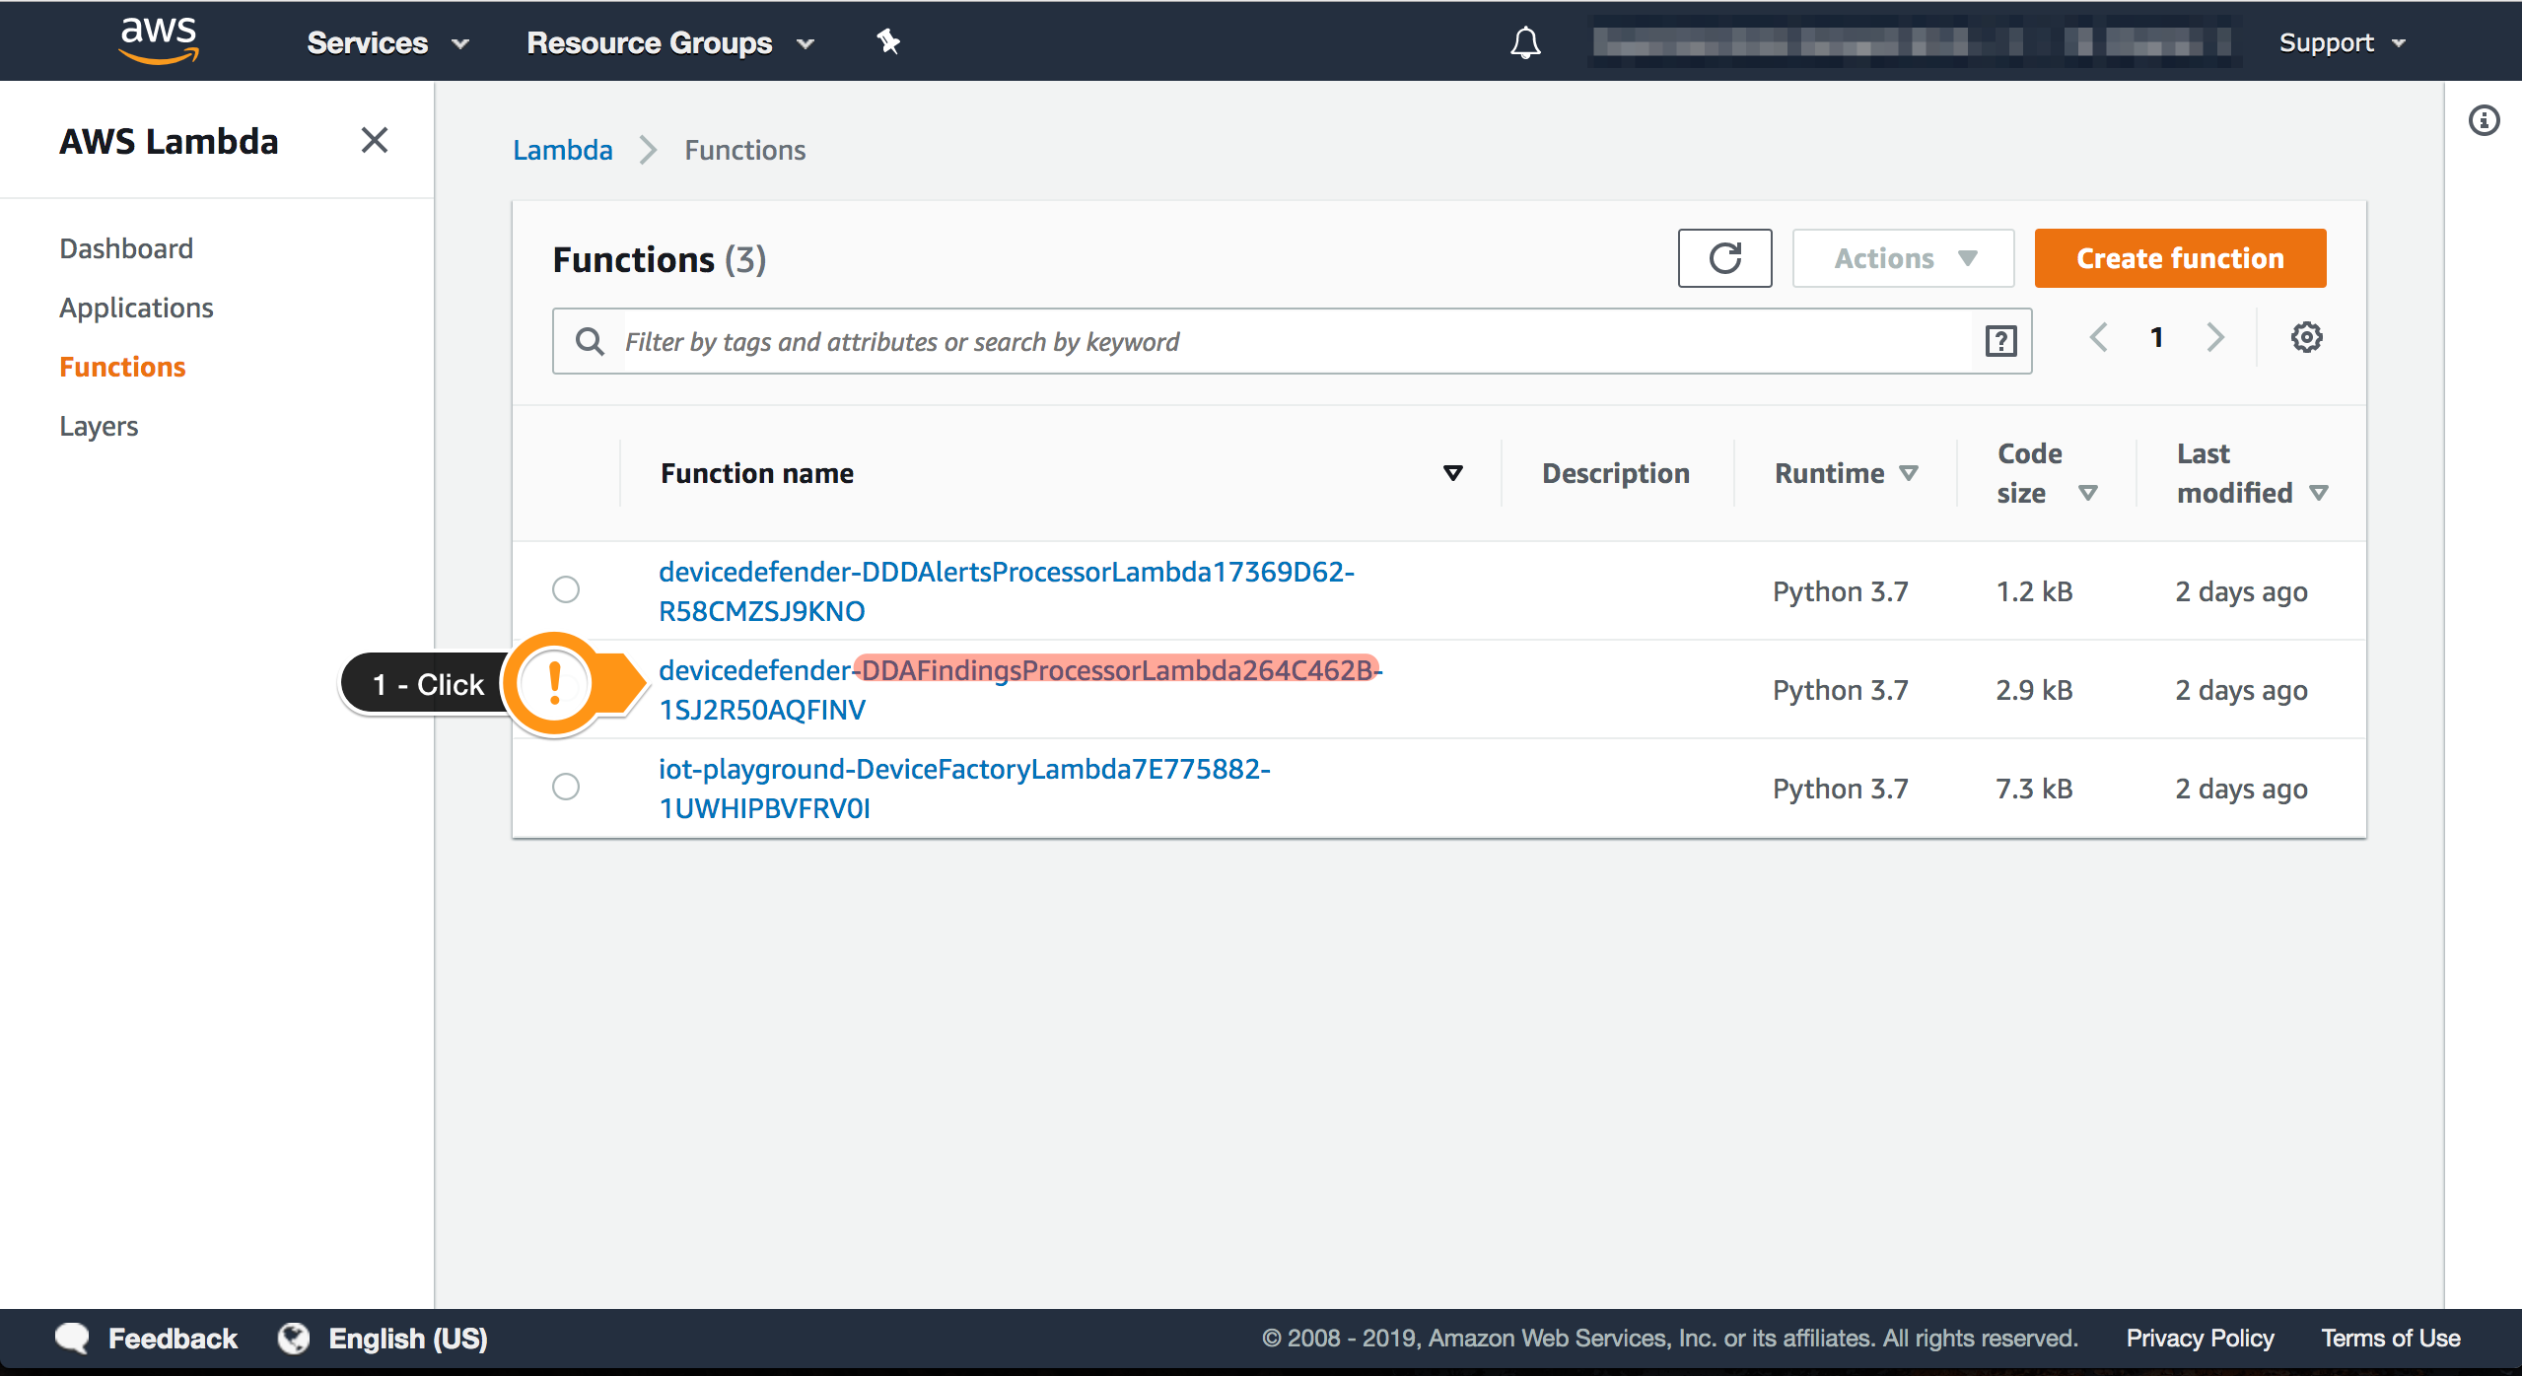Select the DDAlertsProcessorLambda function radio button
The height and width of the screenshot is (1376, 2522).
pyautogui.click(x=566, y=589)
